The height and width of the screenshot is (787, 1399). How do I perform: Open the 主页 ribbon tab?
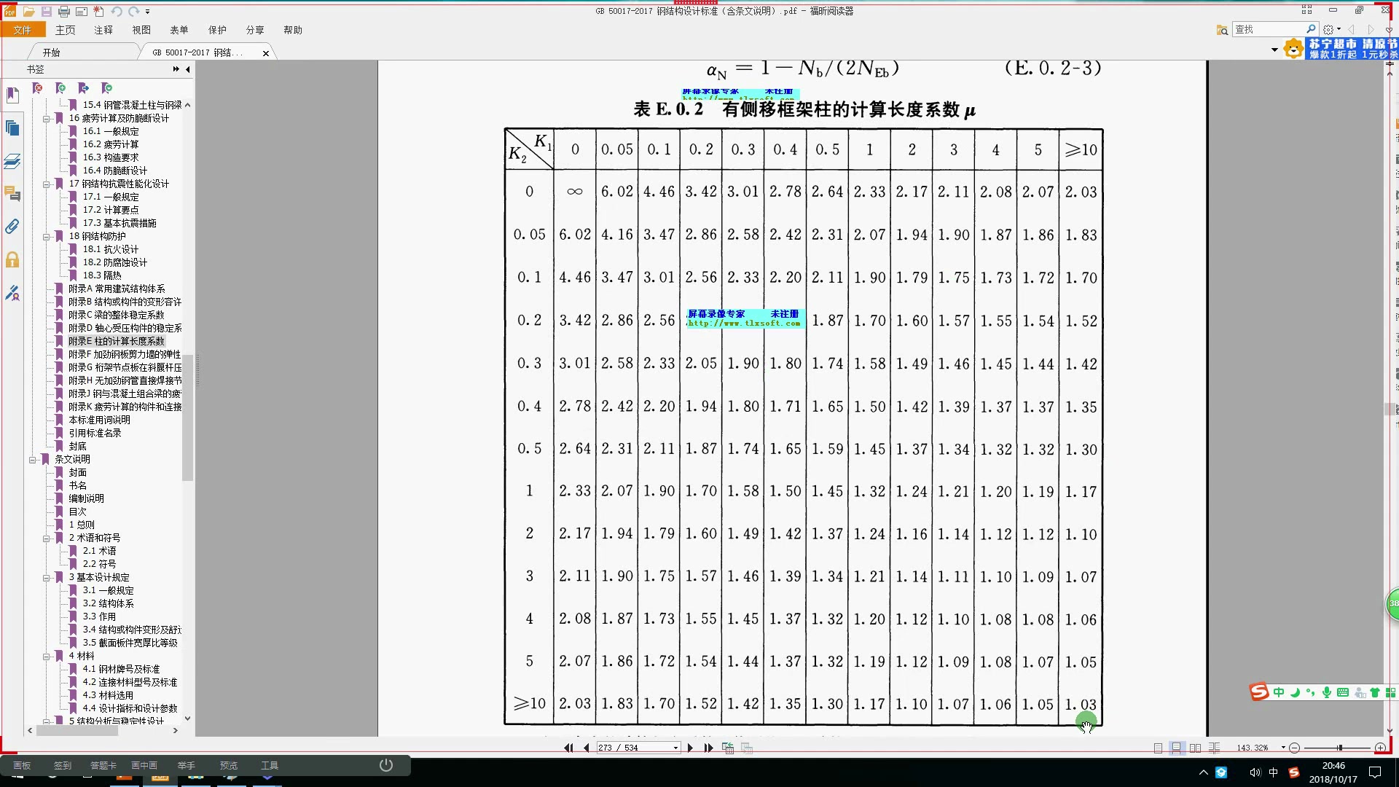[x=65, y=30]
